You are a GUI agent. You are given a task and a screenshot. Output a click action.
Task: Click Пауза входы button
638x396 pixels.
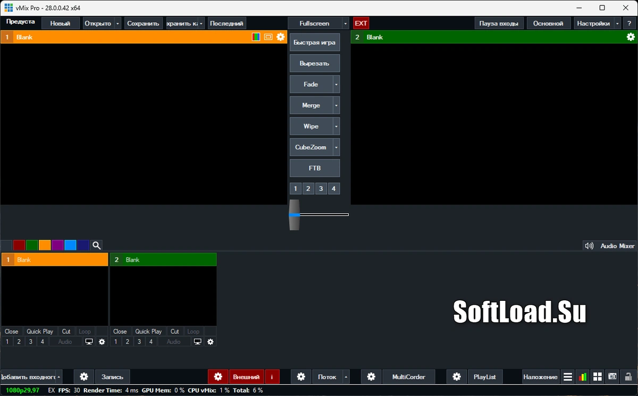(x=499, y=23)
